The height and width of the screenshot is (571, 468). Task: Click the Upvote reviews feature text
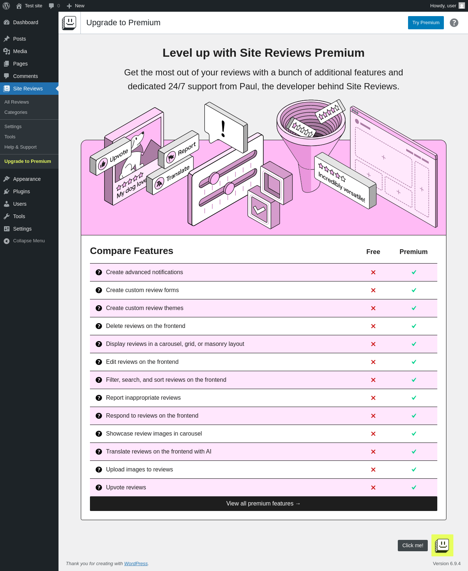pyautogui.click(x=126, y=488)
